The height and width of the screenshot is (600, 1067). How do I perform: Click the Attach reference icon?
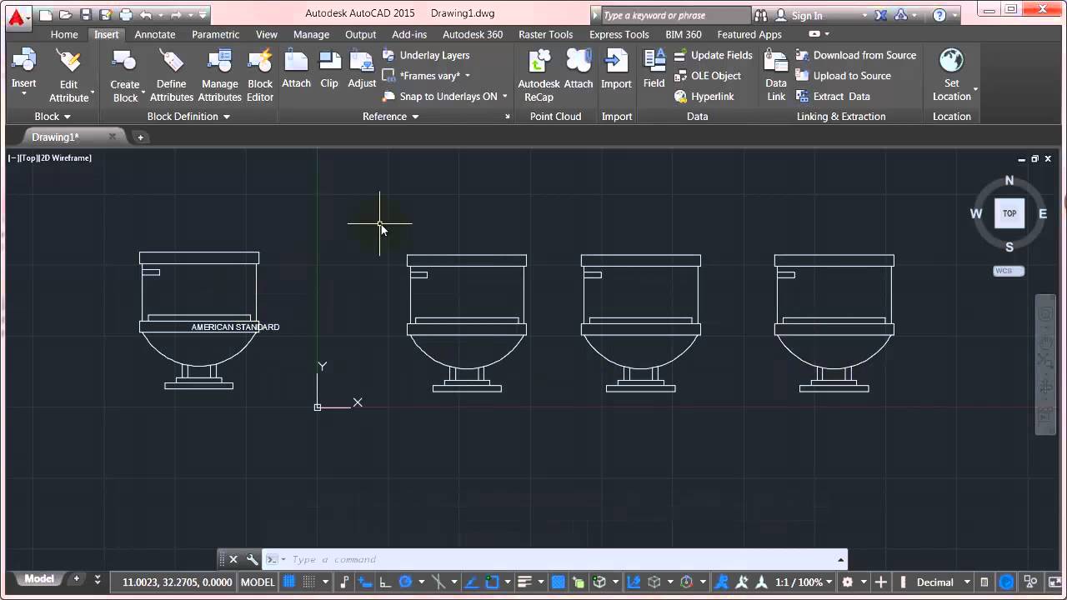coord(296,62)
